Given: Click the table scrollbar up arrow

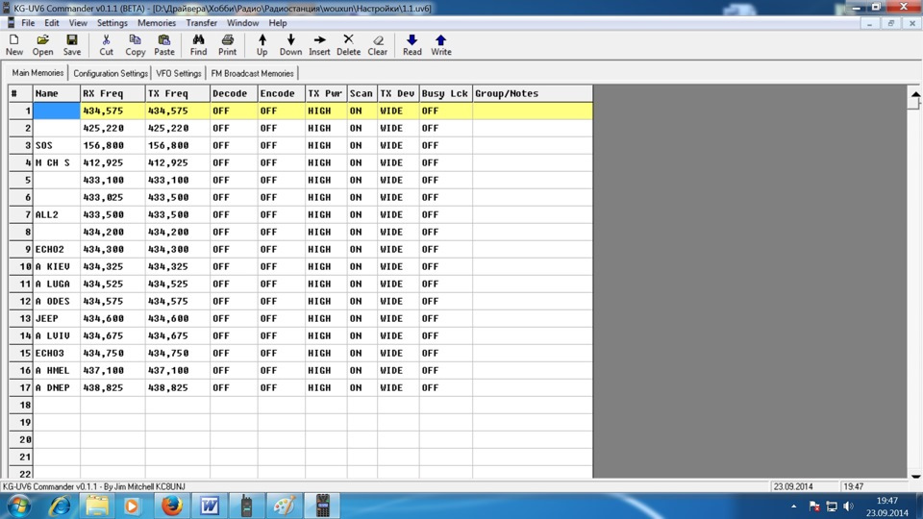Looking at the screenshot, I should coord(915,94).
